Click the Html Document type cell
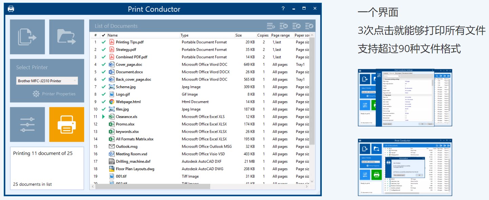Viewport: 489px width, 200px height. [x=195, y=102]
